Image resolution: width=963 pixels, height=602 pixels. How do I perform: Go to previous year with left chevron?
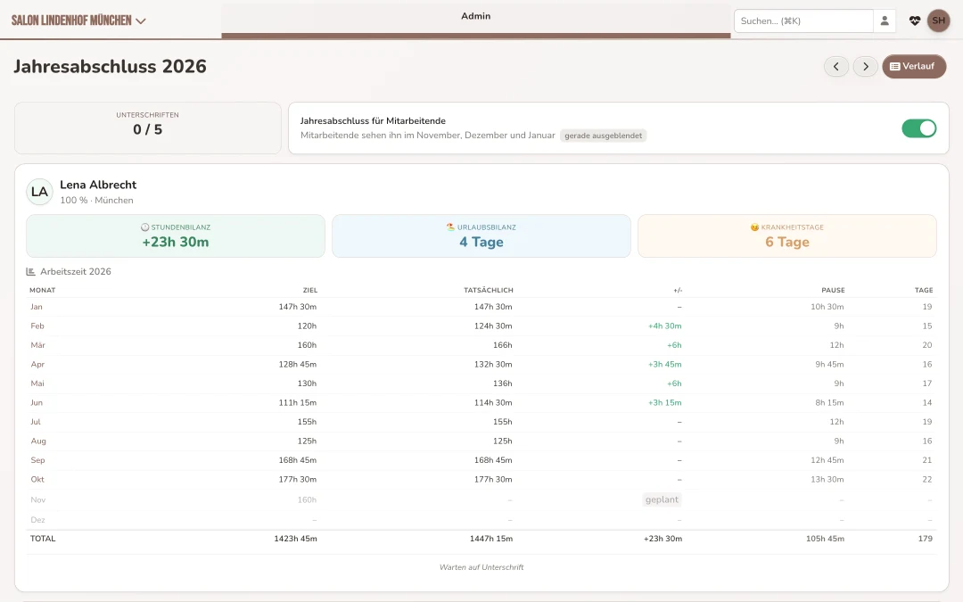(x=835, y=66)
